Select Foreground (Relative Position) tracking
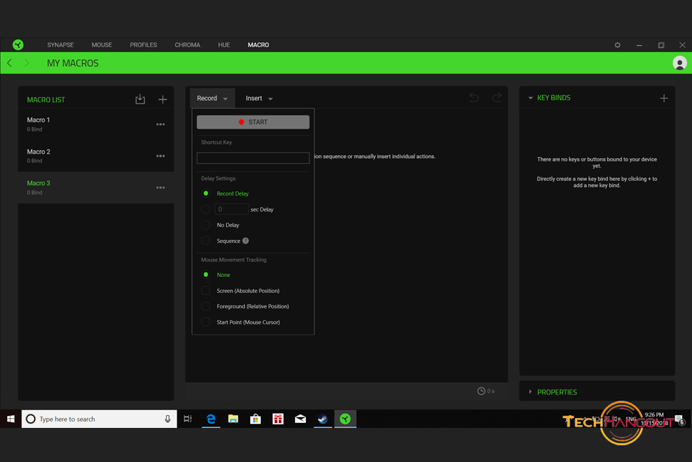692x462 pixels. [206, 306]
